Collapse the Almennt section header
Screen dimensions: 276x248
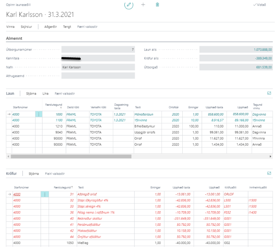point(14,38)
